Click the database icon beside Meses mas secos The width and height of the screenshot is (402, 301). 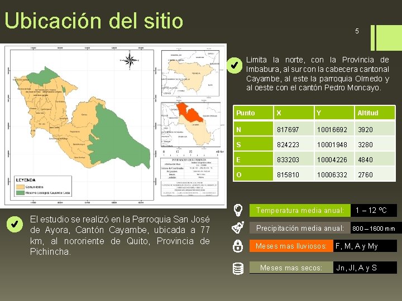[238, 269]
